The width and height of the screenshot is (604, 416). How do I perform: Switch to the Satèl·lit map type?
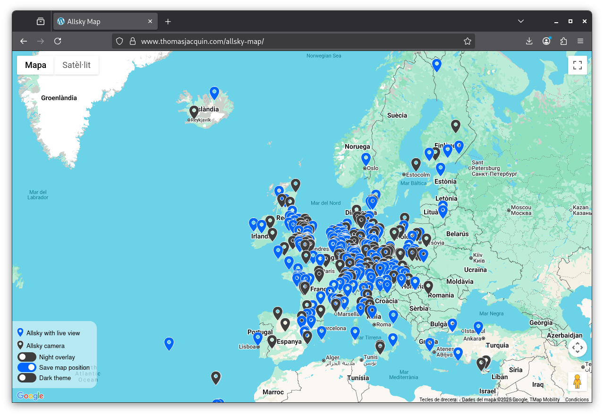[77, 65]
